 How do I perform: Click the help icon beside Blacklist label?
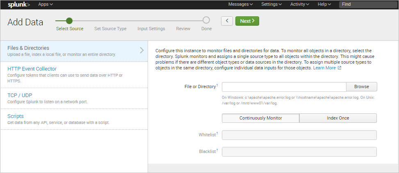217,150
